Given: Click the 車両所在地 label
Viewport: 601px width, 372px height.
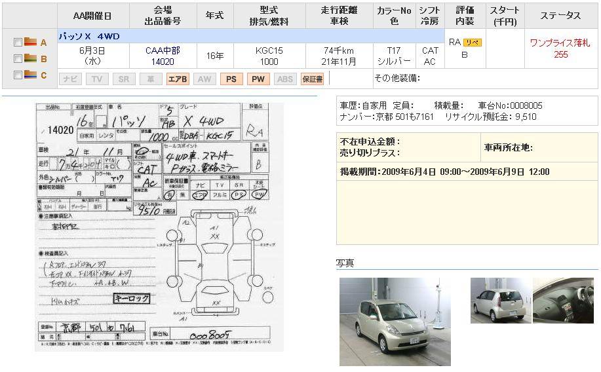Looking at the screenshot, I should pyautogui.click(x=508, y=147).
